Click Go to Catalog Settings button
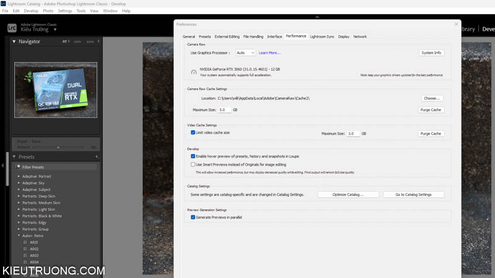This screenshot has width=495, height=278. click(413, 195)
